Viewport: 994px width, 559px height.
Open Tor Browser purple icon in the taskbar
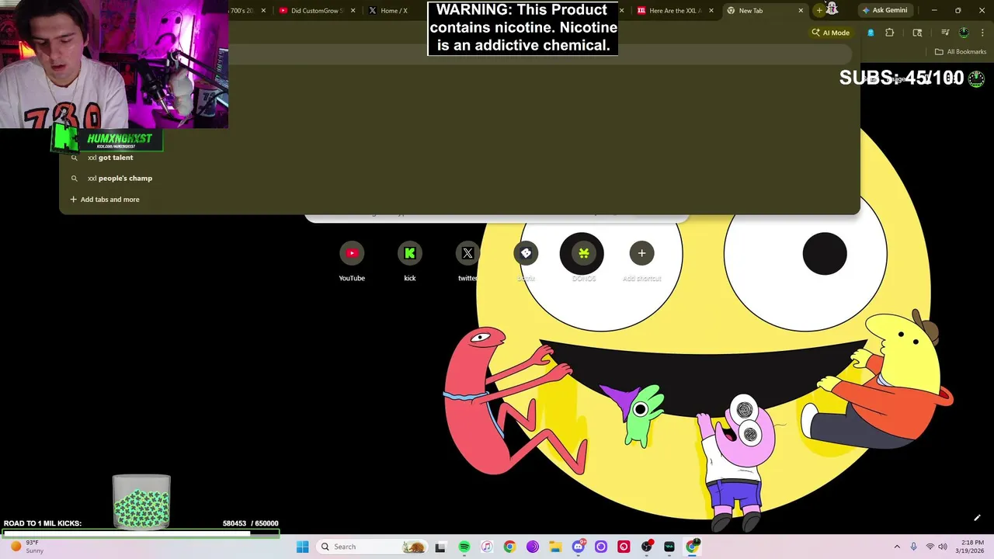(533, 547)
